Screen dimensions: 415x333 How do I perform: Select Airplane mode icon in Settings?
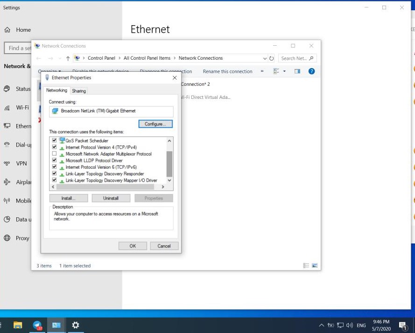[7, 182]
